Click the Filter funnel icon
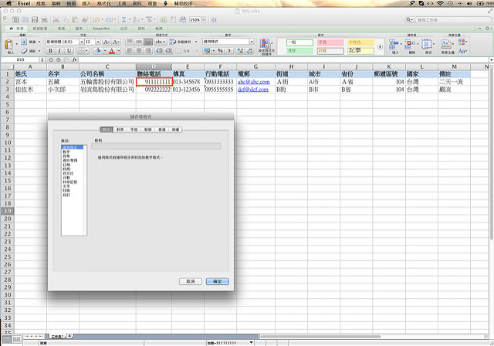494x346 pixels. (x=149, y=19)
